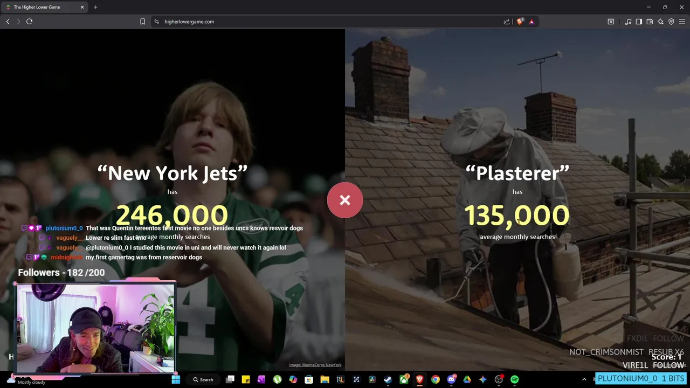Go back to the previous page
This screenshot has height=388, width=690.
pyautogui.click(x=8, y=22)
